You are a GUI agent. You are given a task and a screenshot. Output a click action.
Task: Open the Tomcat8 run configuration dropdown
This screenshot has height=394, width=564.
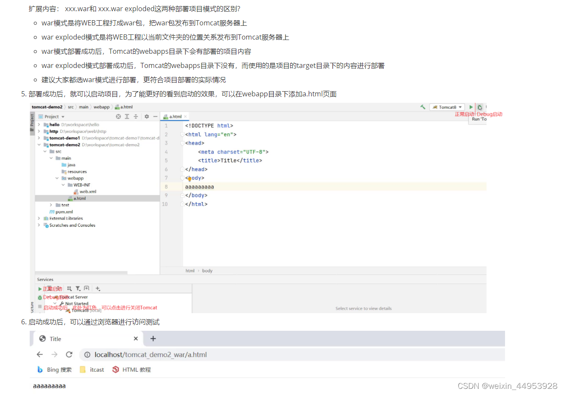(447, 107)
